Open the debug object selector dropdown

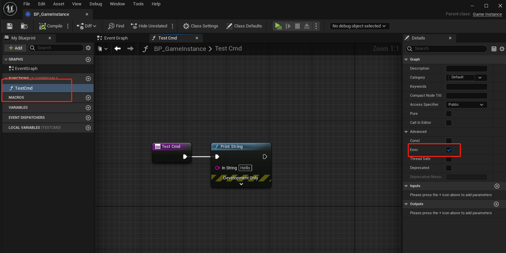359,26
